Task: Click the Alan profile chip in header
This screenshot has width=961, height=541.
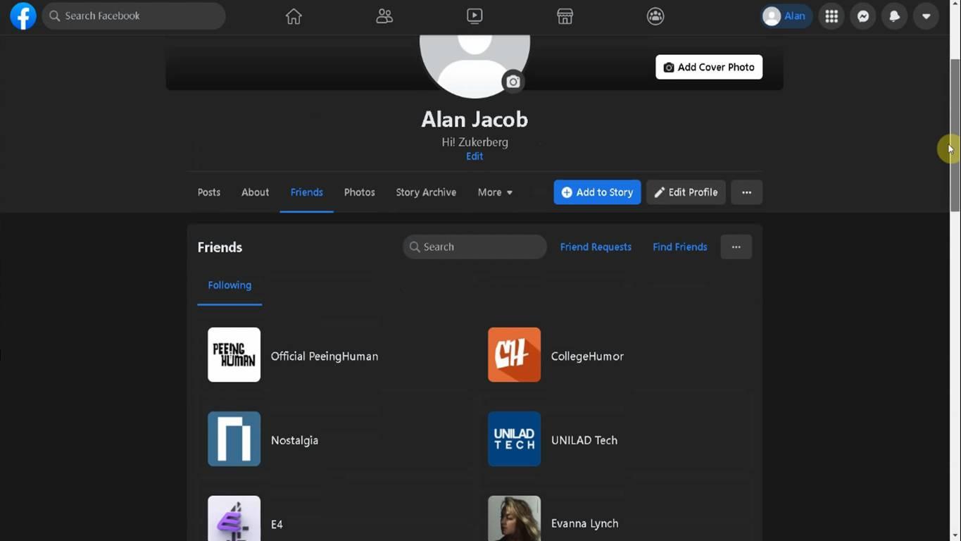Action: (x=786, y=16)
